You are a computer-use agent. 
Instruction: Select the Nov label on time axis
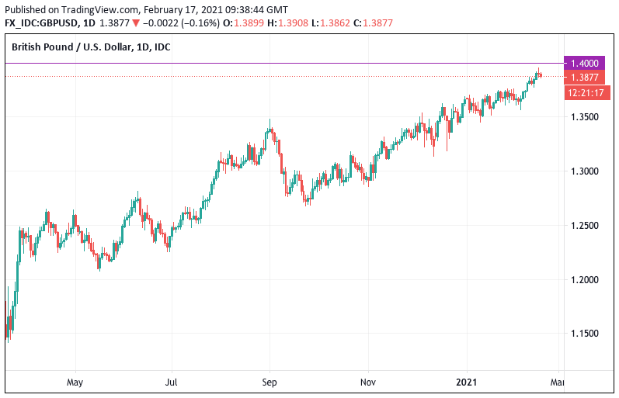coord(369,382)
